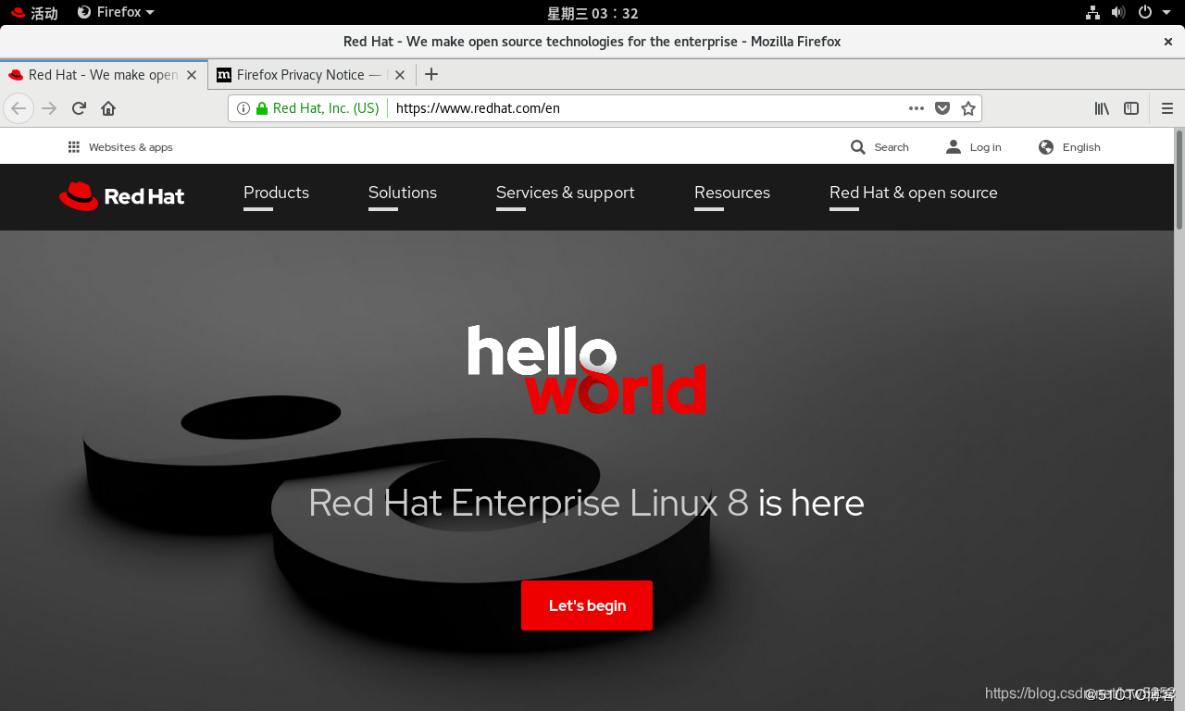
Task: Open the Firefox hamburger menu
Action: pyautogui.click(x=1167, y=108)
